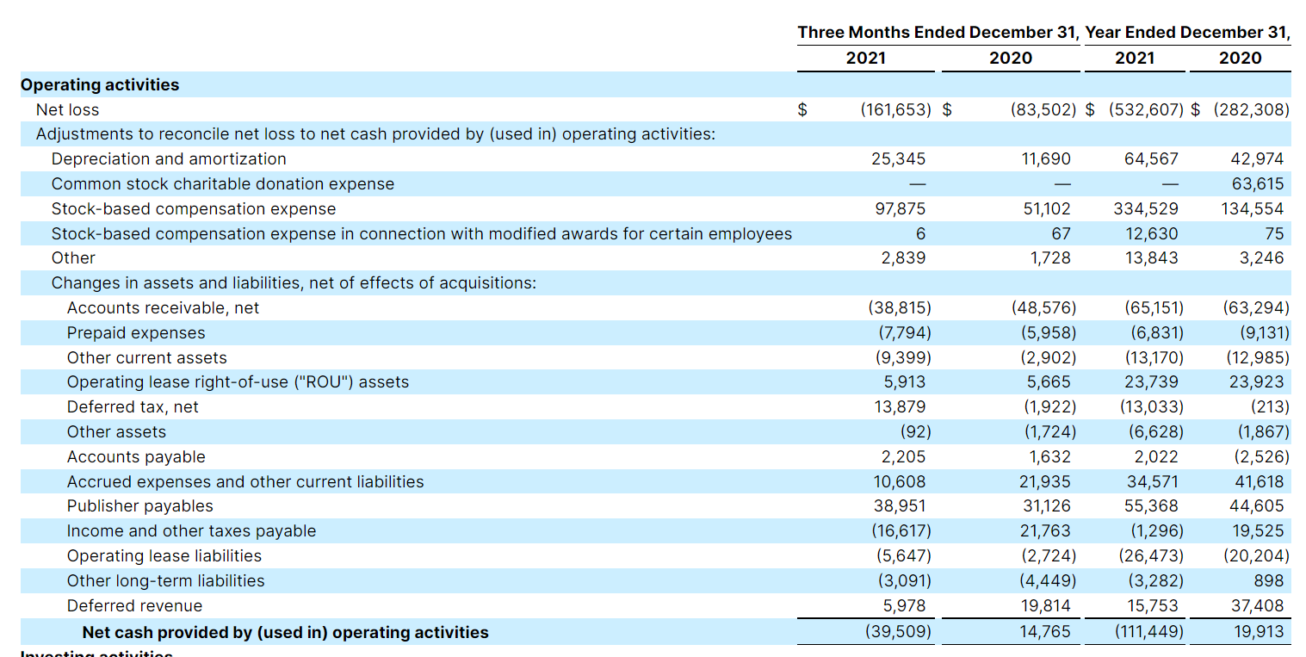1306x657 pixels.
Task: Click the Year Ended December 31 header
Action: (1187, 32)
